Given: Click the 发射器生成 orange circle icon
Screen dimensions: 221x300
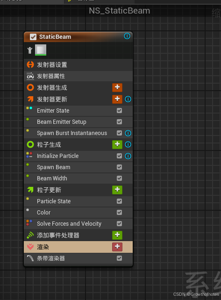Looking at the screenshot, I should pos(30,87).
